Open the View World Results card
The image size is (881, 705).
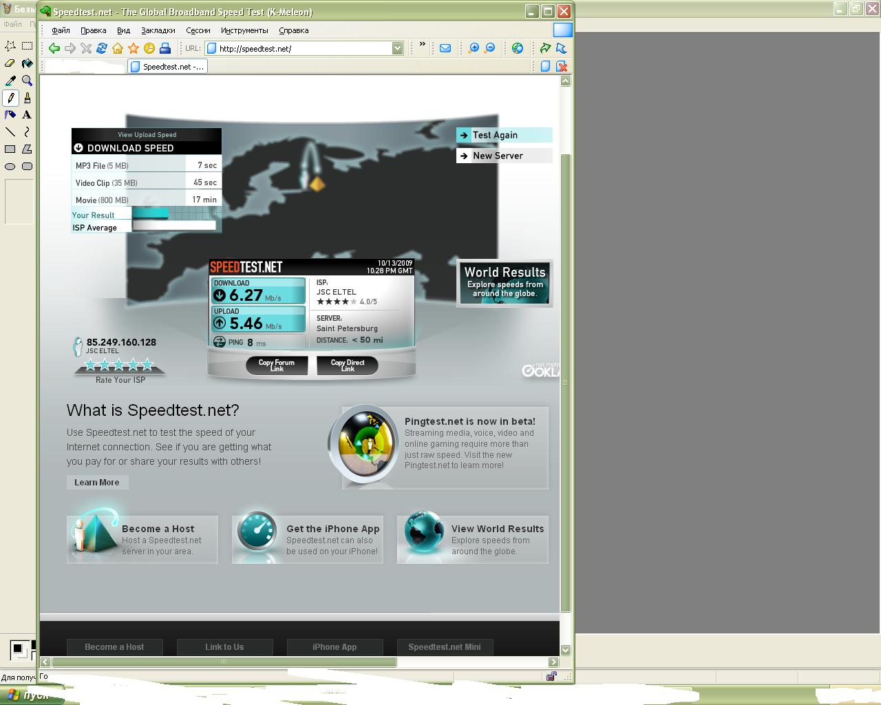coord(473,540)
